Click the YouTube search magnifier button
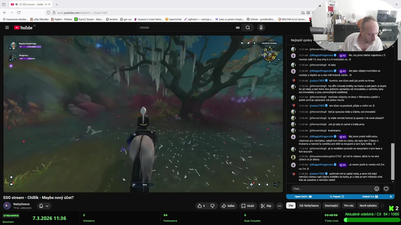Image resolution: width=401 pixels, height=225 pixels. pyautogui.click(x=248, y=27)
